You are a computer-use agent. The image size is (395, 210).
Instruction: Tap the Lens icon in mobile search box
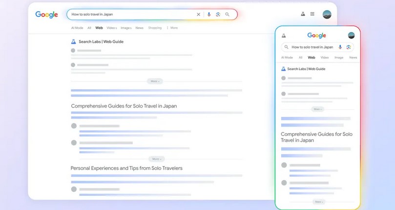point(349,47)
